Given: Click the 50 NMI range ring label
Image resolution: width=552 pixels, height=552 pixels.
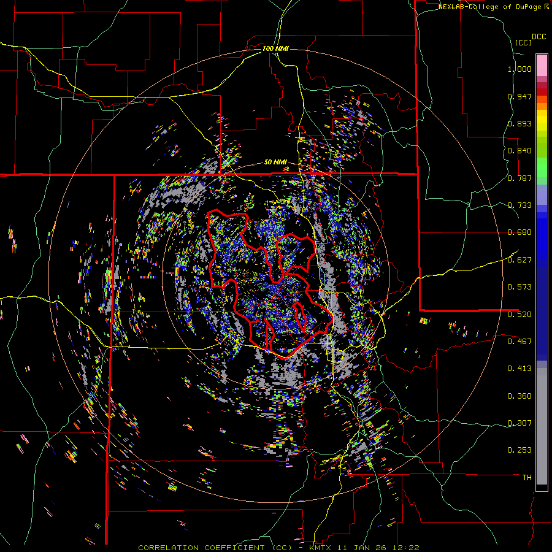Looking at the screenshot, I should pos(275,163).
